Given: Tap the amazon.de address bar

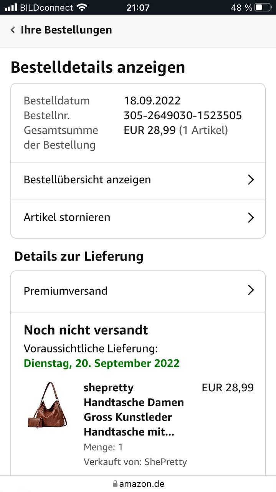Looking at the screenshot, I should tap(141, 484).
